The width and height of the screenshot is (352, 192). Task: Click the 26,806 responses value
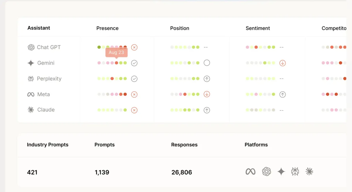[182, 172]
